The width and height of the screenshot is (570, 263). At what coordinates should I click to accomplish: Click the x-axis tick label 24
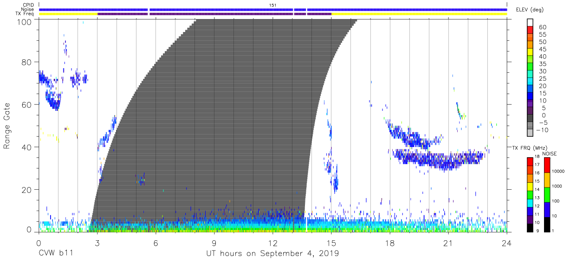(507, 243)
